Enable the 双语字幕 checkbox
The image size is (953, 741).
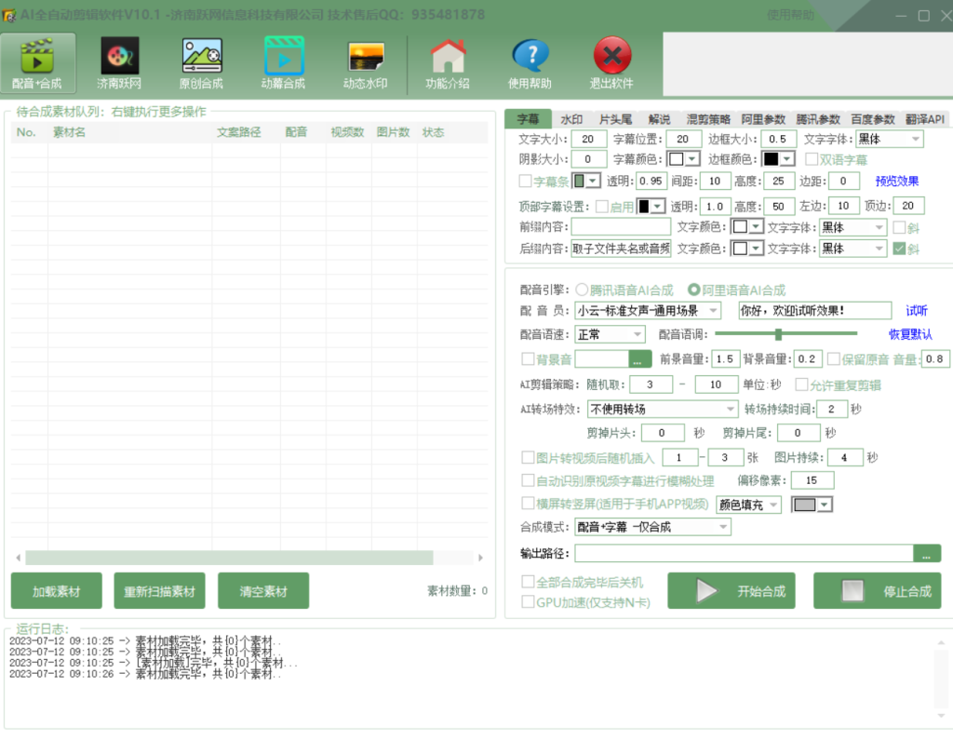click(812, 159)
